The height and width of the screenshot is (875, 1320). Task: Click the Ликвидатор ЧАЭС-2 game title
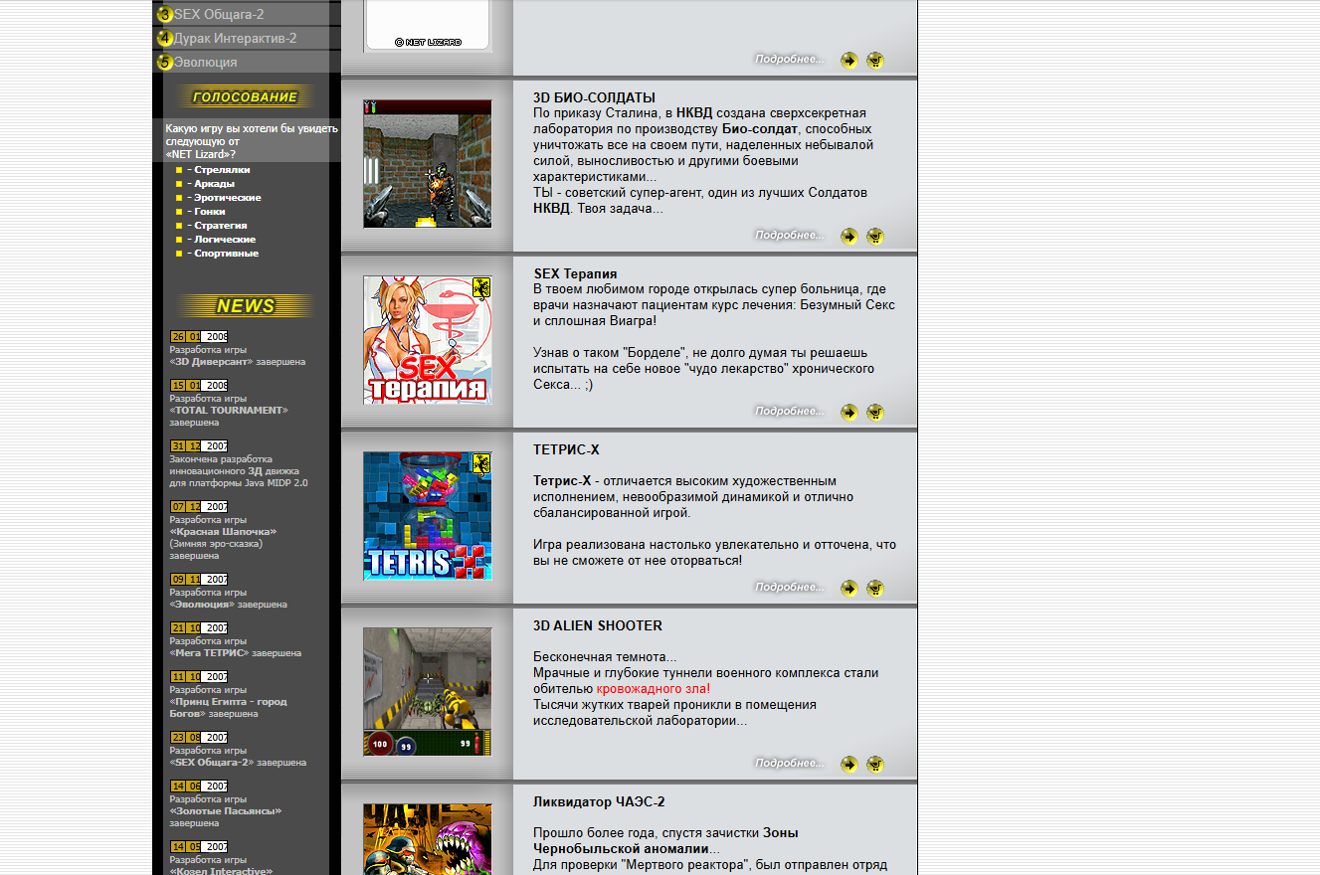599,801
